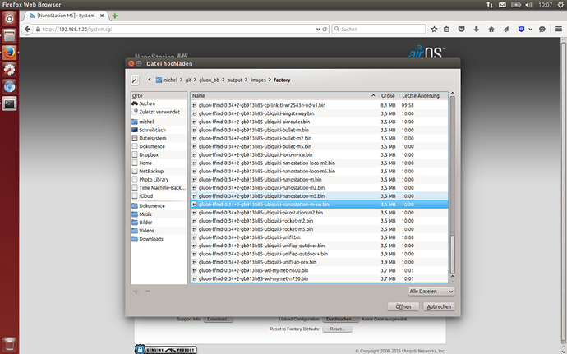Expand the URL history dropdown arrow
The width and height of the screenshot is (567, 354).
click(x=318, y=30)
